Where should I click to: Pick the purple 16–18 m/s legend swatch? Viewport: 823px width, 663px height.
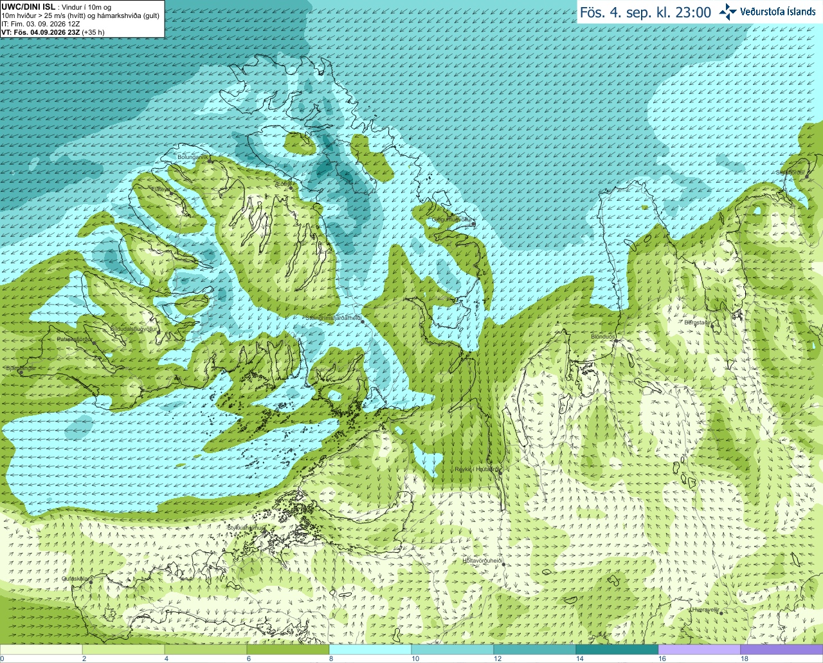700,649
